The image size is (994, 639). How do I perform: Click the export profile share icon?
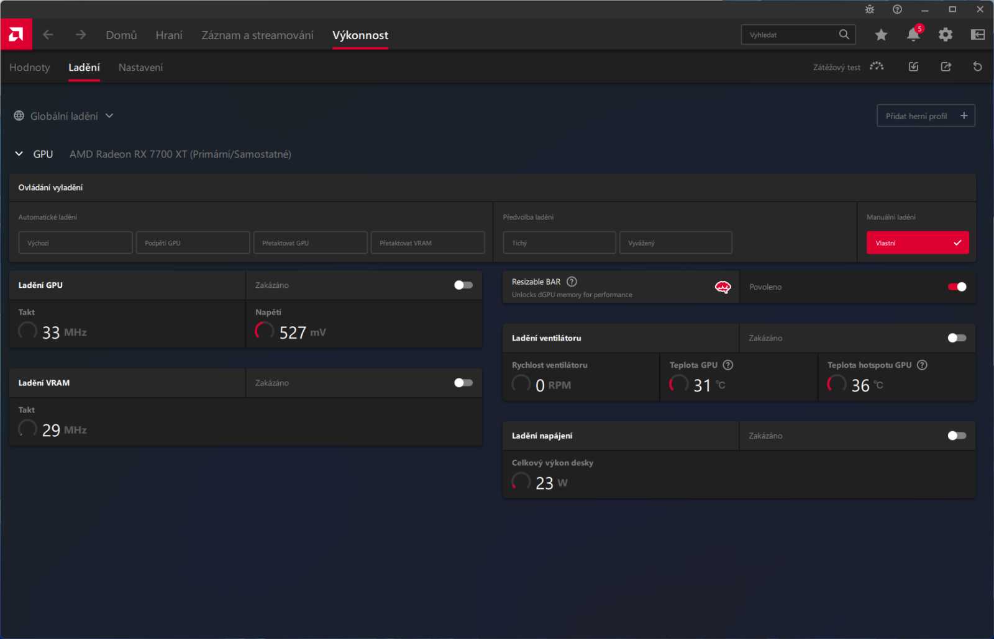point(946,67)
